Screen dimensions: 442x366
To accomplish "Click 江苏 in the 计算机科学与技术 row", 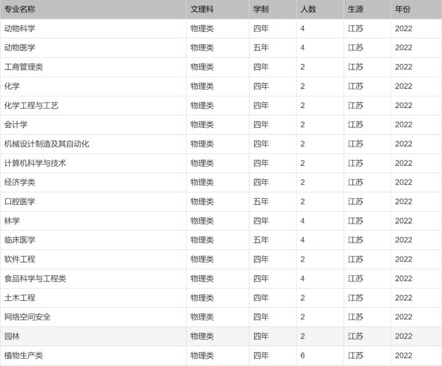I will point(355,163).
